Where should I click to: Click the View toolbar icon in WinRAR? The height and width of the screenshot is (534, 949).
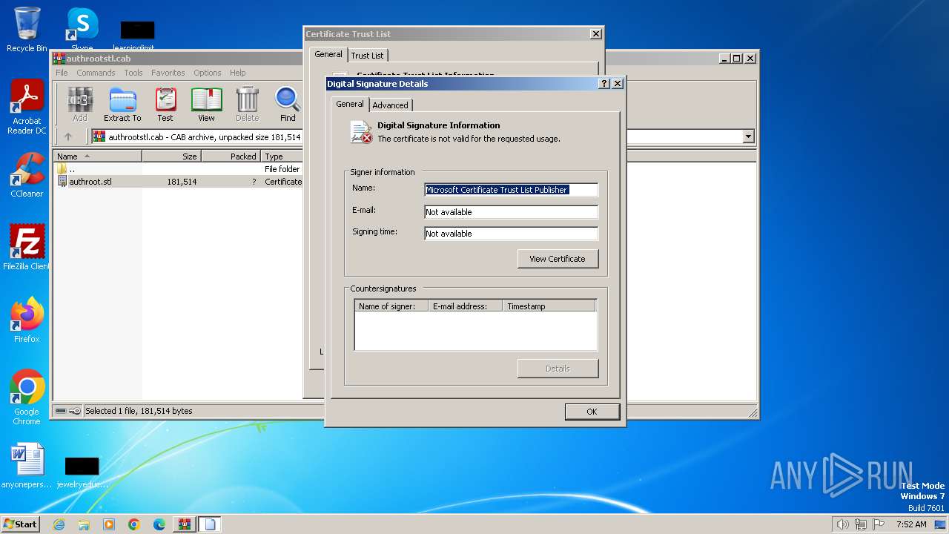click(206, 104)
